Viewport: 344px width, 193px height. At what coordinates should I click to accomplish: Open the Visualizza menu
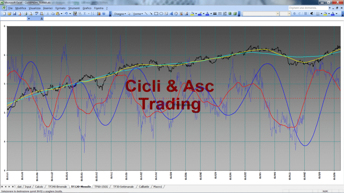(x=35, y=8)
